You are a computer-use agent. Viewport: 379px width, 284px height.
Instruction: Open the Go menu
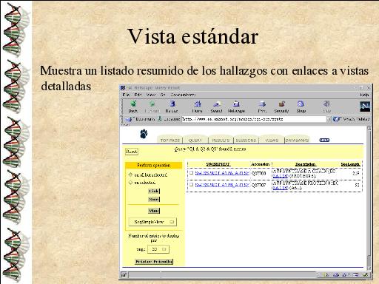[x=163, y=95]
